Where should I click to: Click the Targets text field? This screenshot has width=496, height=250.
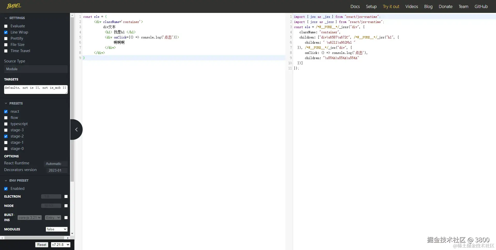click(36, 89)
